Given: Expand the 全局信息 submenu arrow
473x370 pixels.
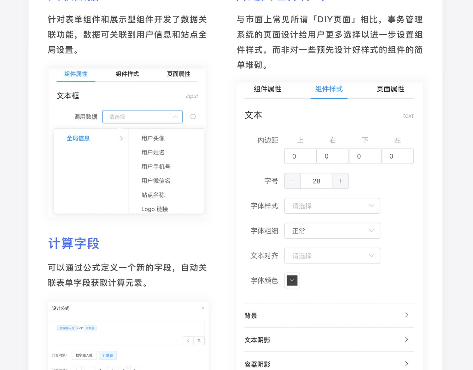Looking at the screenshot, I should [121, 138].
